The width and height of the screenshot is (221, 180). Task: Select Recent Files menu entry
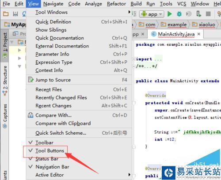(79, 89)
